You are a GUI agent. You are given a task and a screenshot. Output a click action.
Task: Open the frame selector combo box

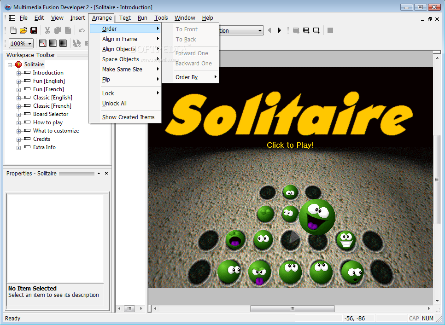coord(260,31)
